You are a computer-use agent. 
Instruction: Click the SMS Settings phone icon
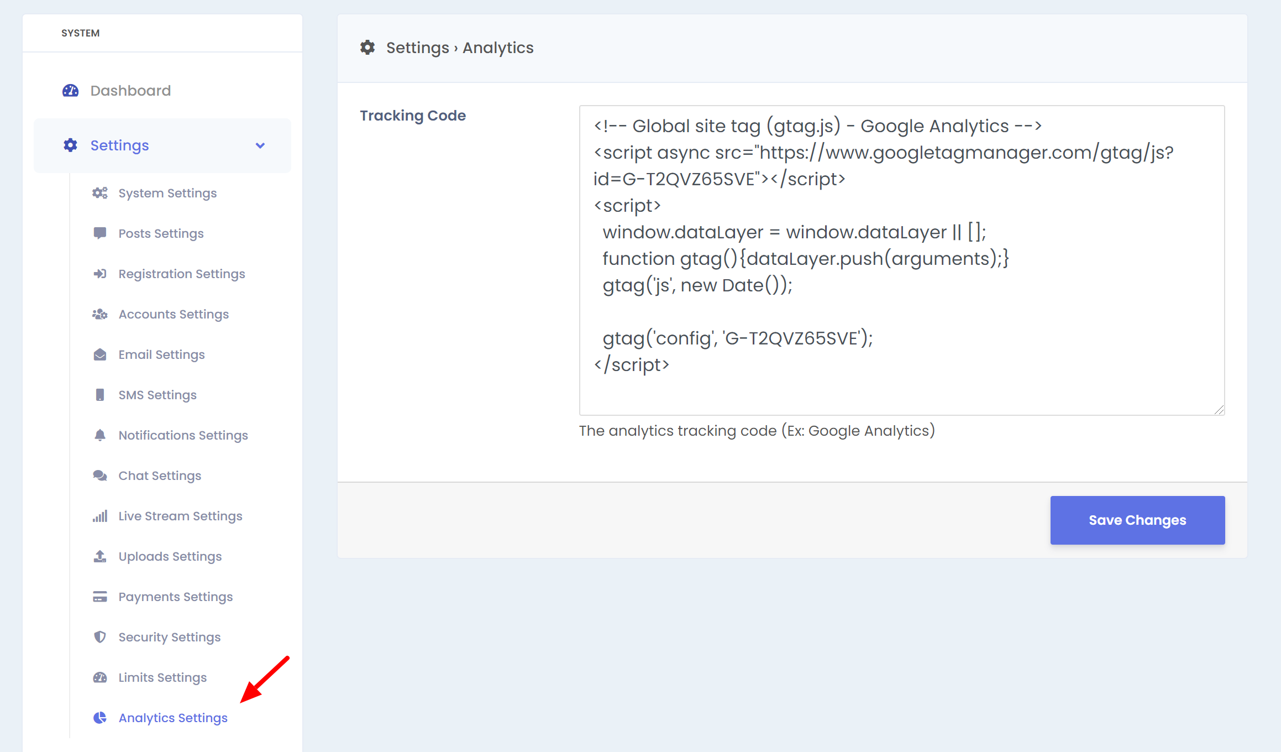[x=100, y=395]
